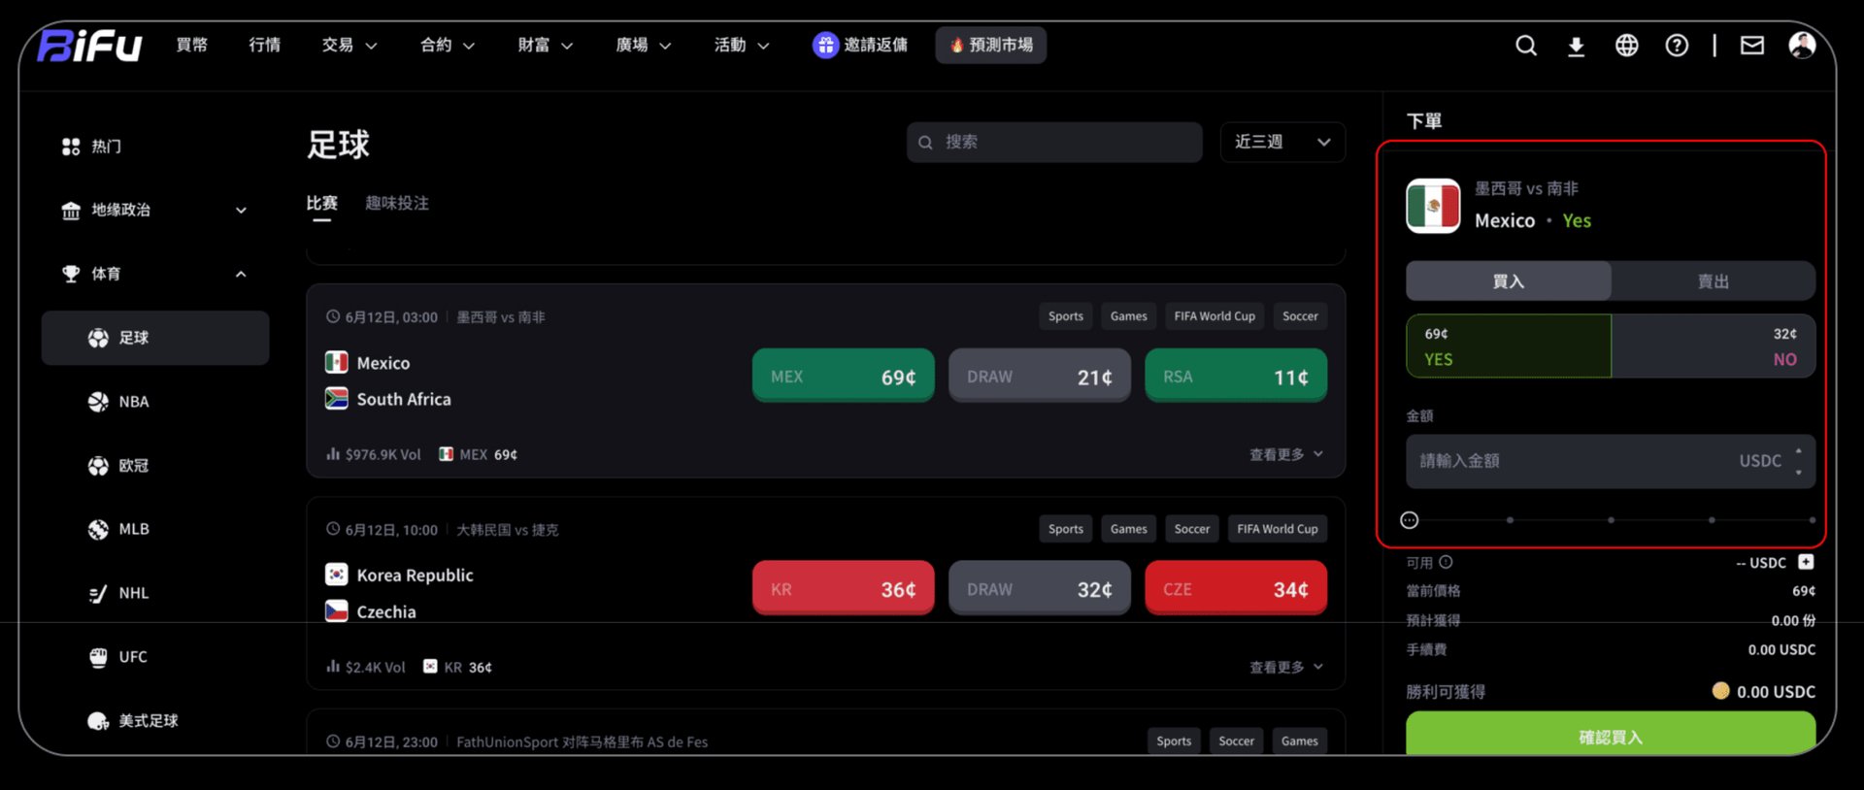
Task: Open 買幣 in the top menu
Action: point(192,45)
